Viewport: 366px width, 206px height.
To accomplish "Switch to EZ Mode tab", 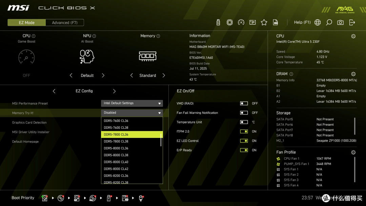I will pyautogui.click(x=27, y=23).
